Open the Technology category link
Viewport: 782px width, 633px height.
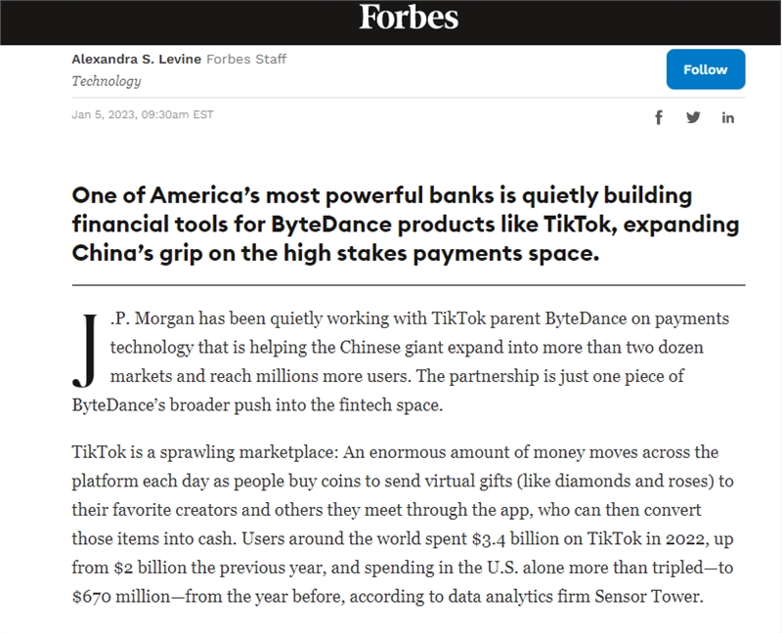(x=107, y=81)
